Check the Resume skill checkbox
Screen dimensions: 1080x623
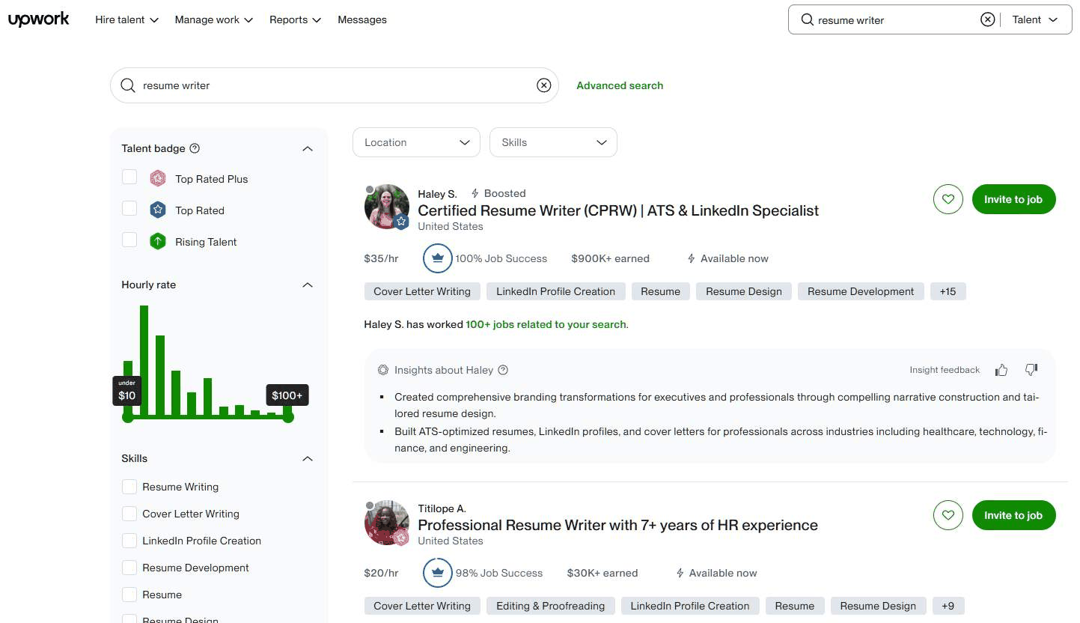click(x=129, y=595)
